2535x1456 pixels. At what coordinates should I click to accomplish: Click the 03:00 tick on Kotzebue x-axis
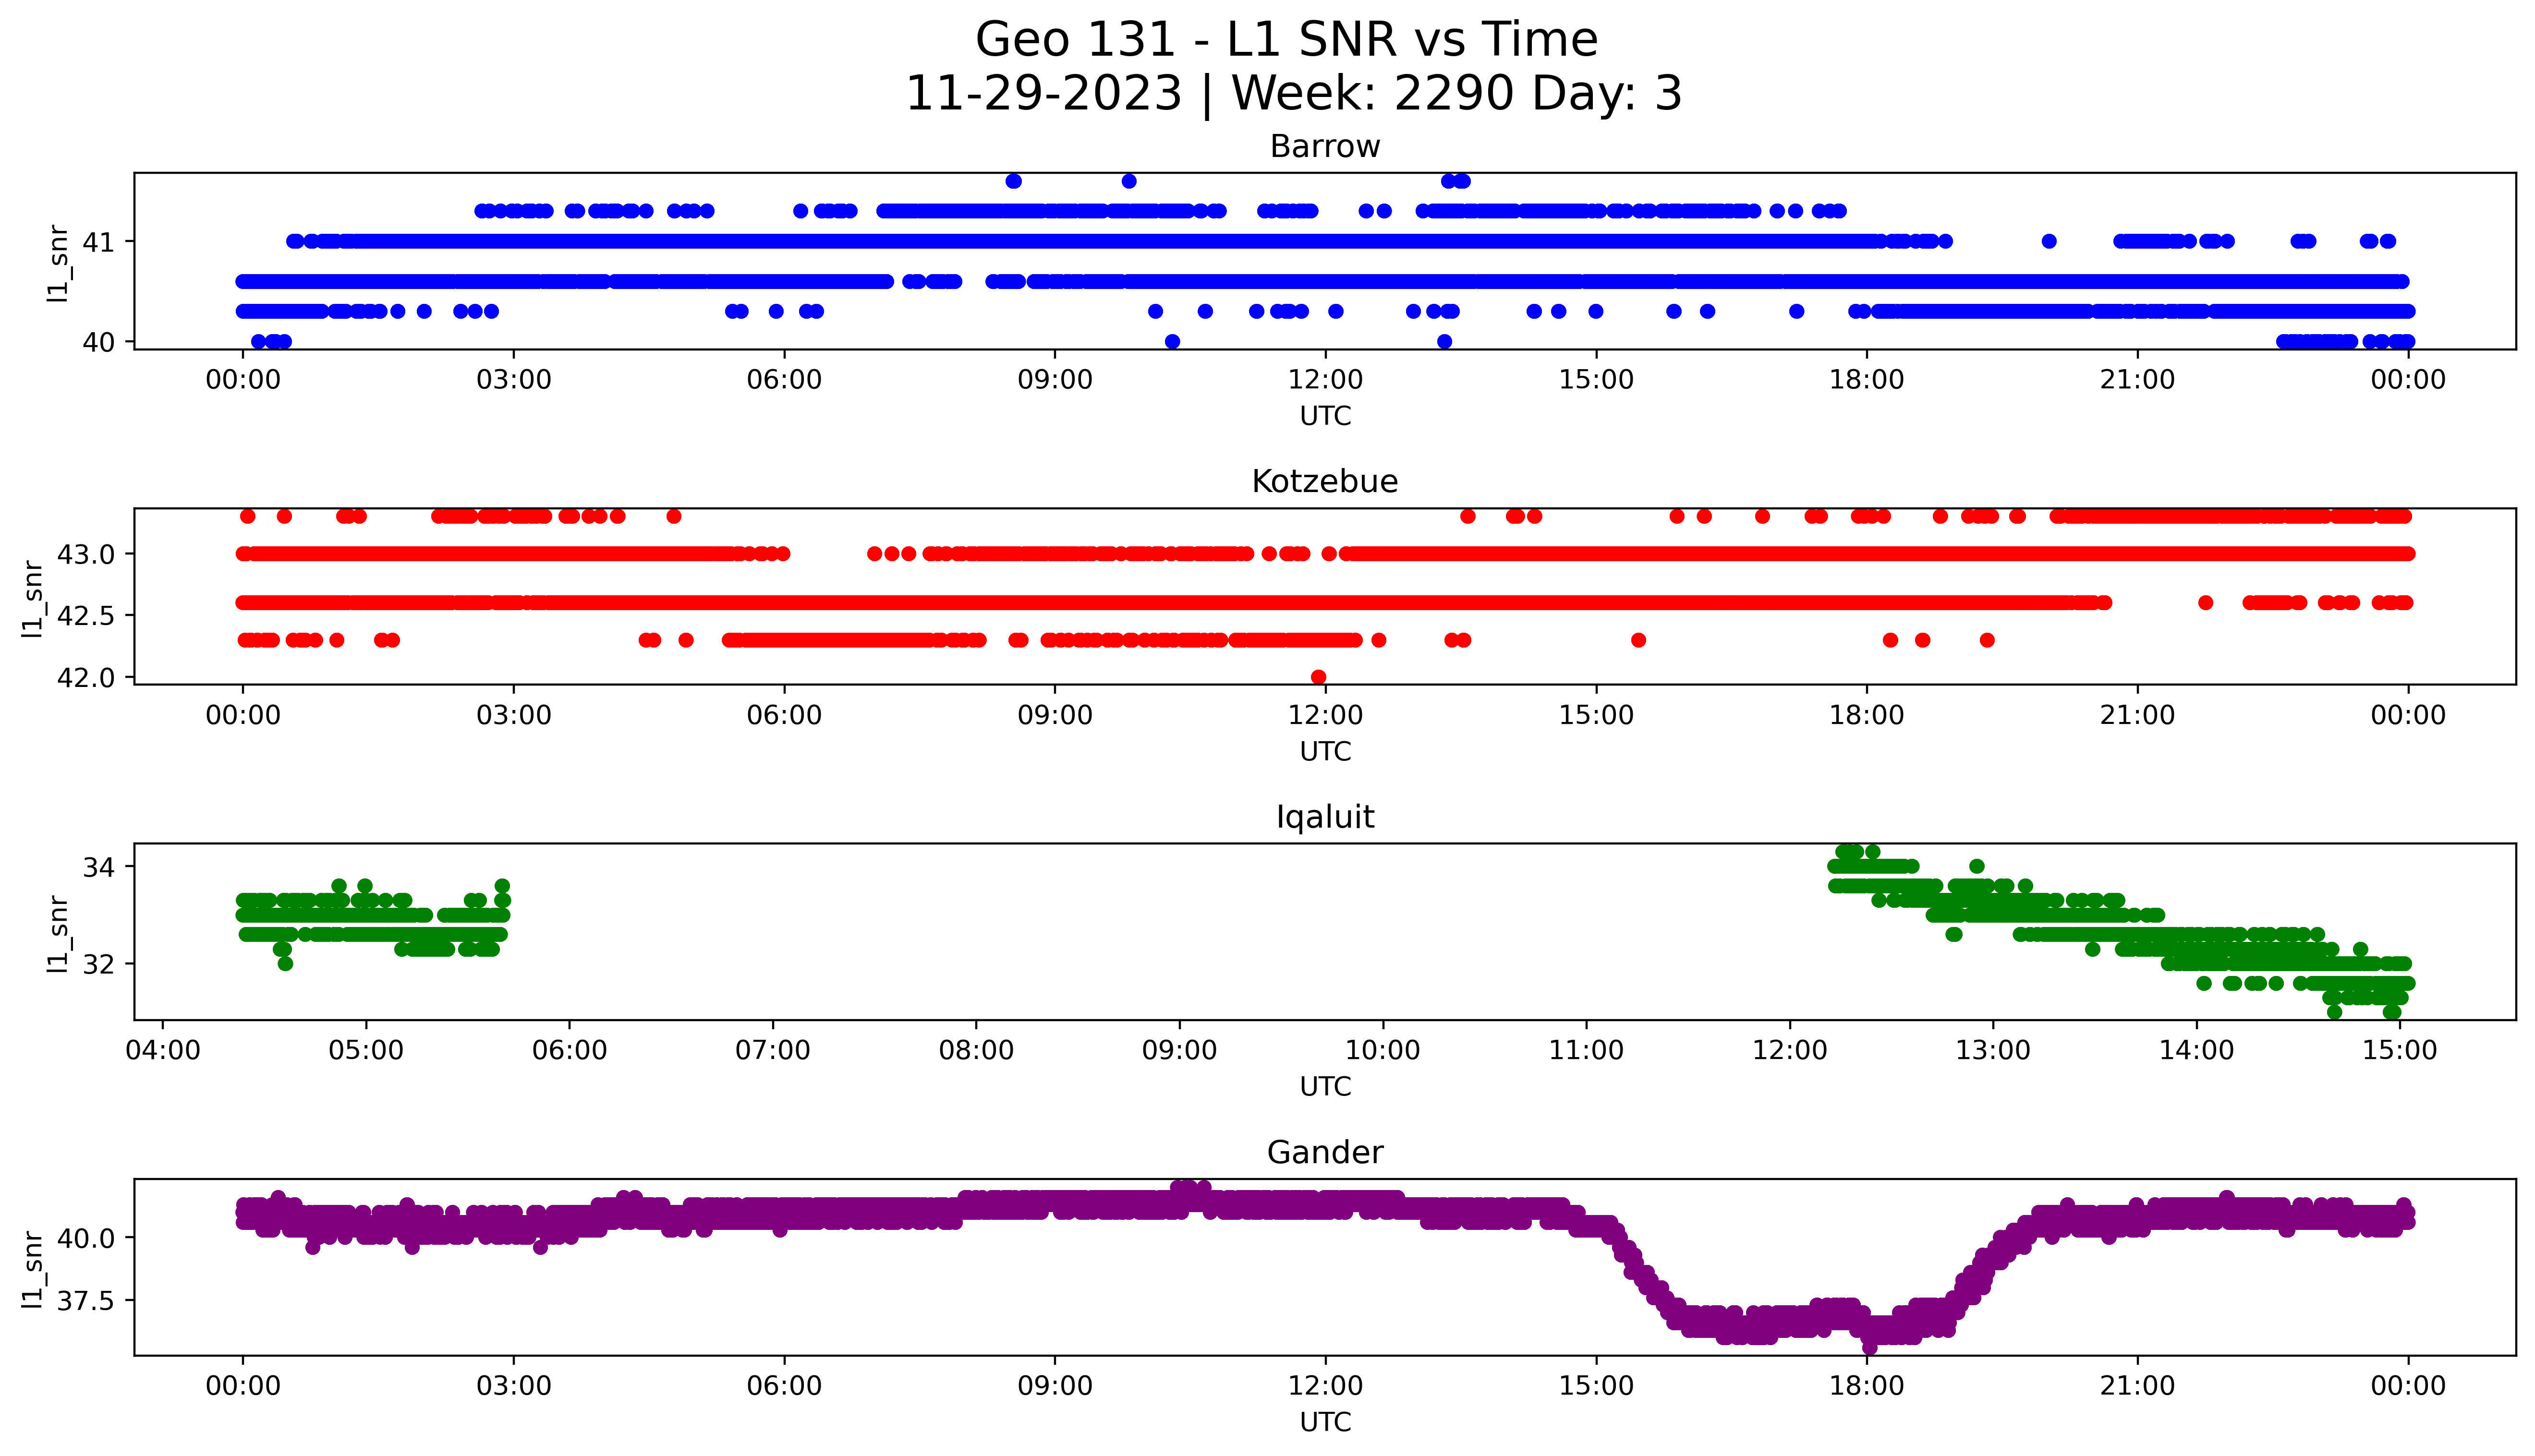514,715
